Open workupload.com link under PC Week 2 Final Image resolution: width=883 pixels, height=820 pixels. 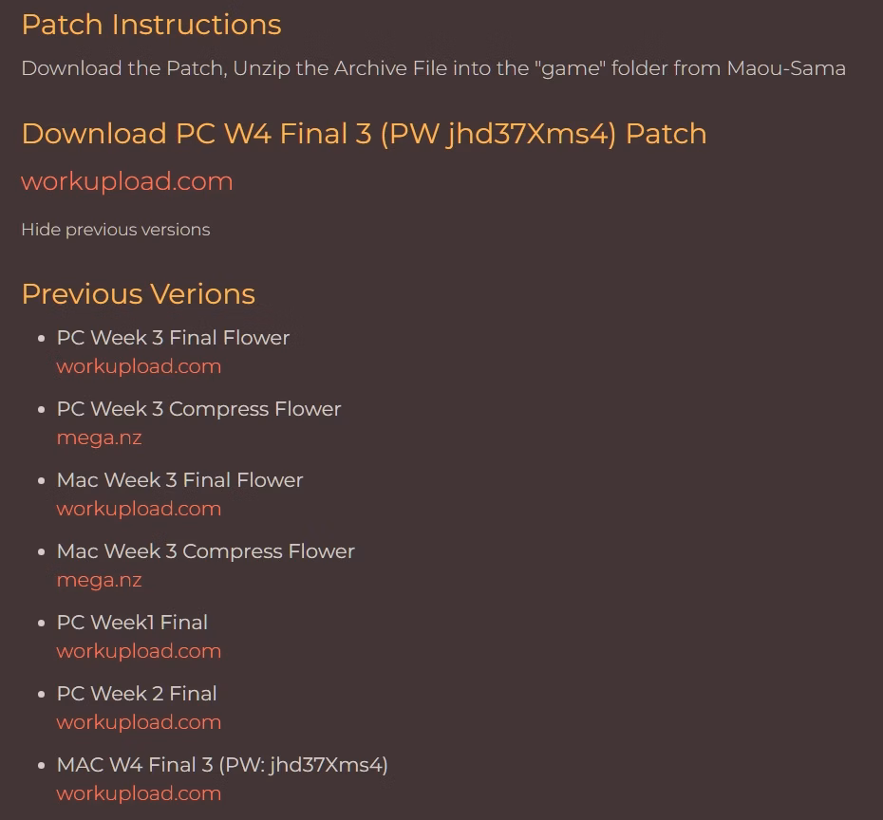click(x=139, y=722)
